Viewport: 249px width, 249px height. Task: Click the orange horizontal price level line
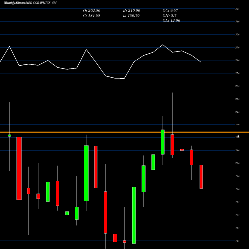pos(124,132)
